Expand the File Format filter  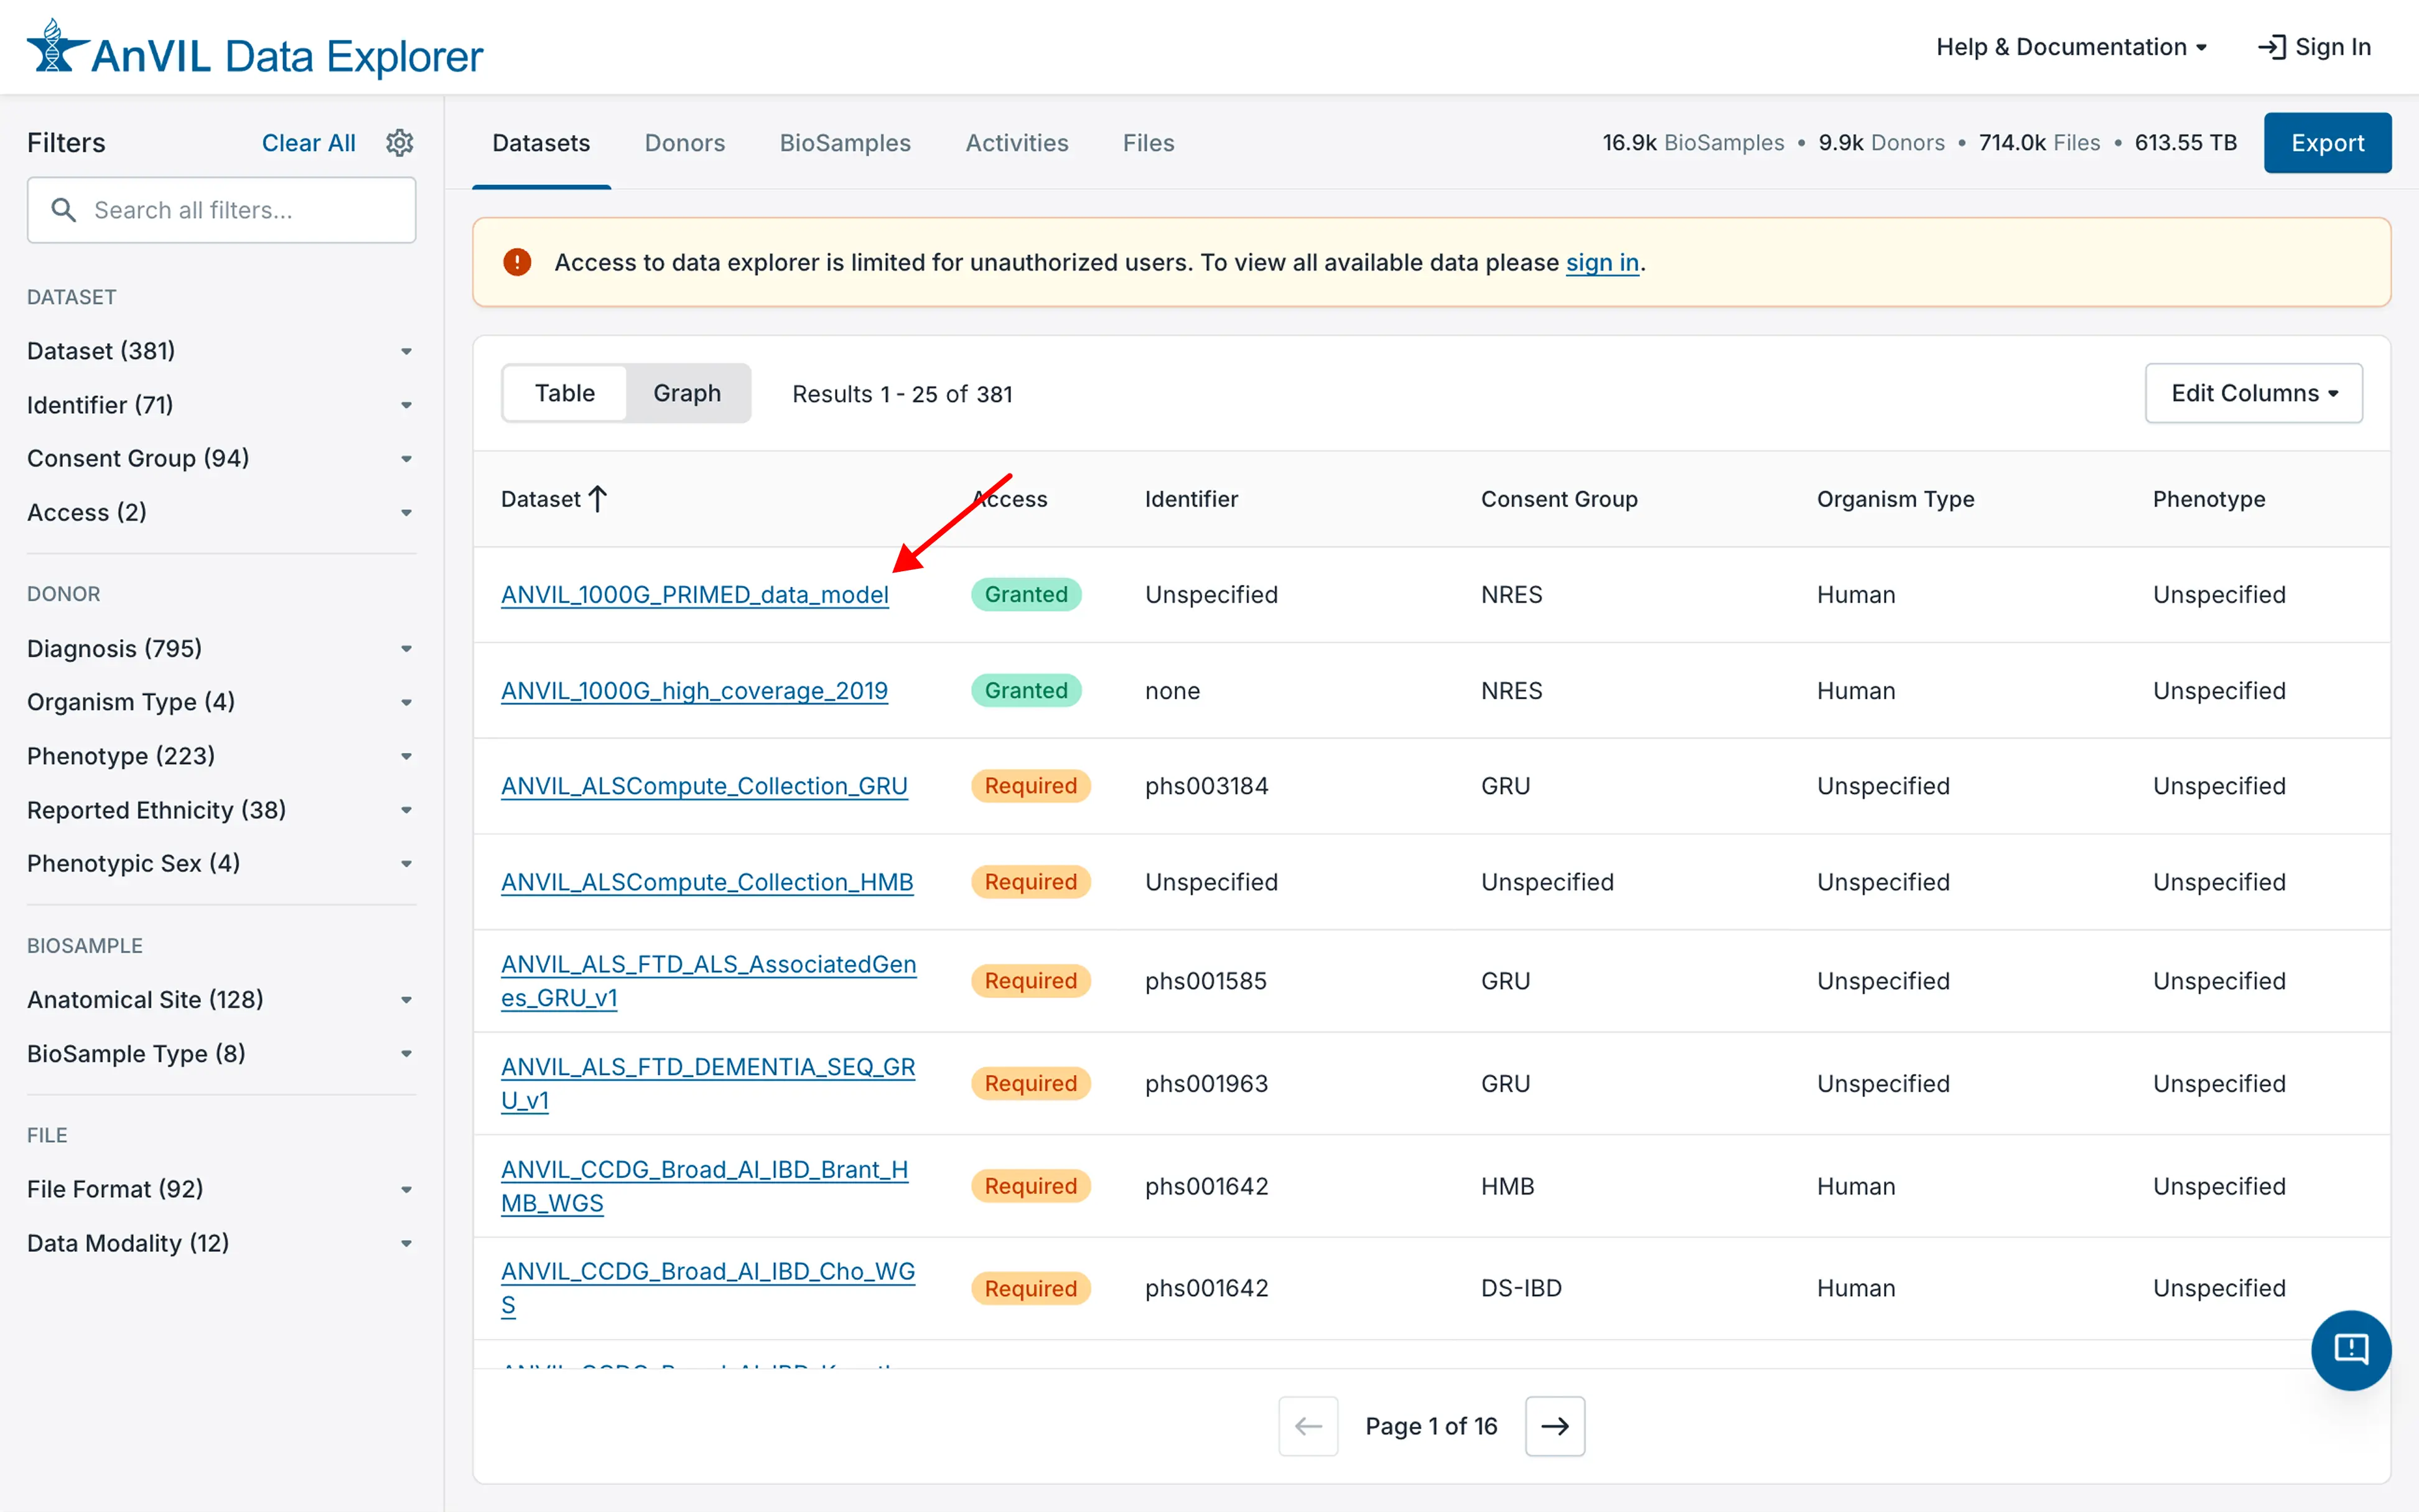406,1189
